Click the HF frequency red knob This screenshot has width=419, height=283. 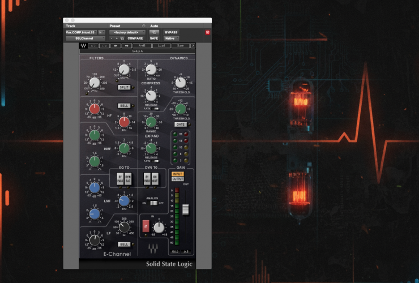(124, 122)
